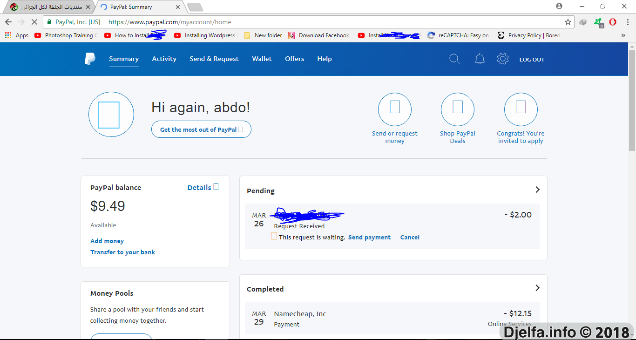Open Photoshop Training bookmark
This screenshot has width=636, height=340.
click(66, 35)
